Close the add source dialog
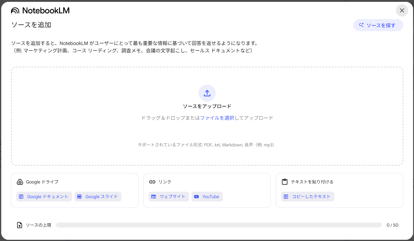Screen dimensions: 414x241 click(402, 10)
